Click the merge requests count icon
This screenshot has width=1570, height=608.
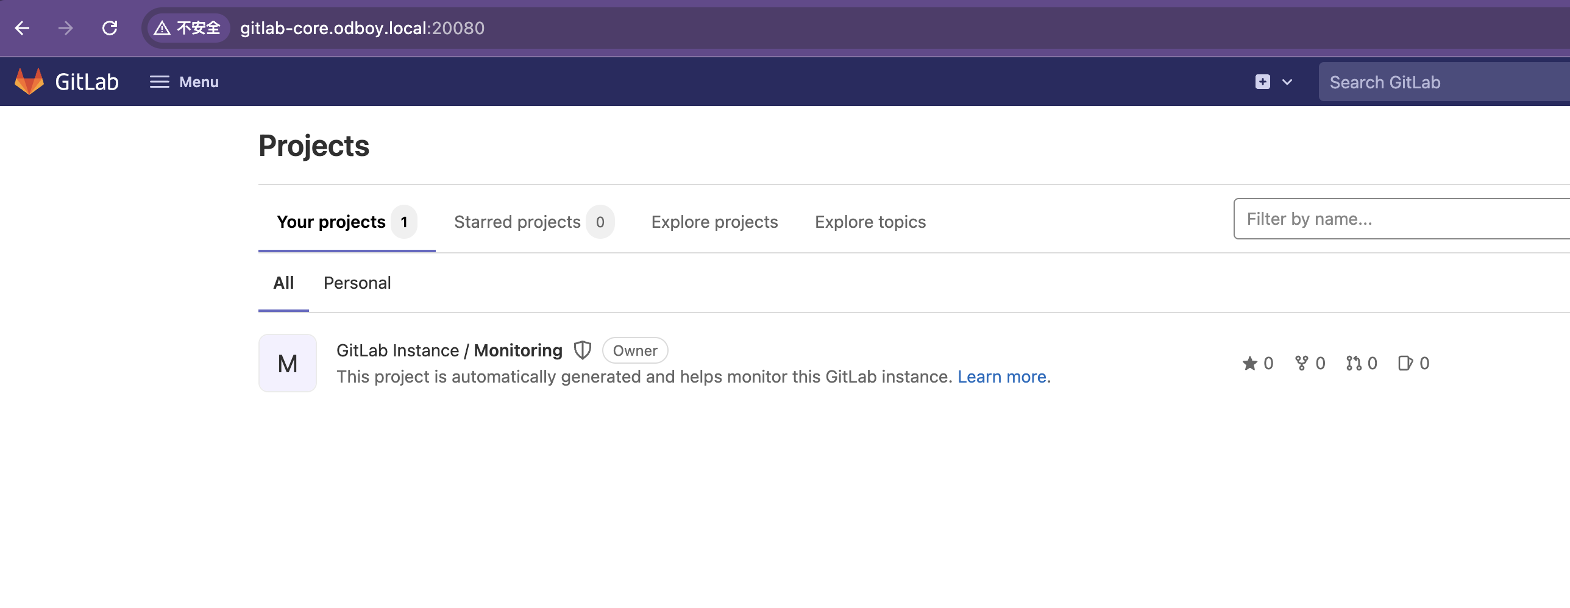(x=1354, y=363)
